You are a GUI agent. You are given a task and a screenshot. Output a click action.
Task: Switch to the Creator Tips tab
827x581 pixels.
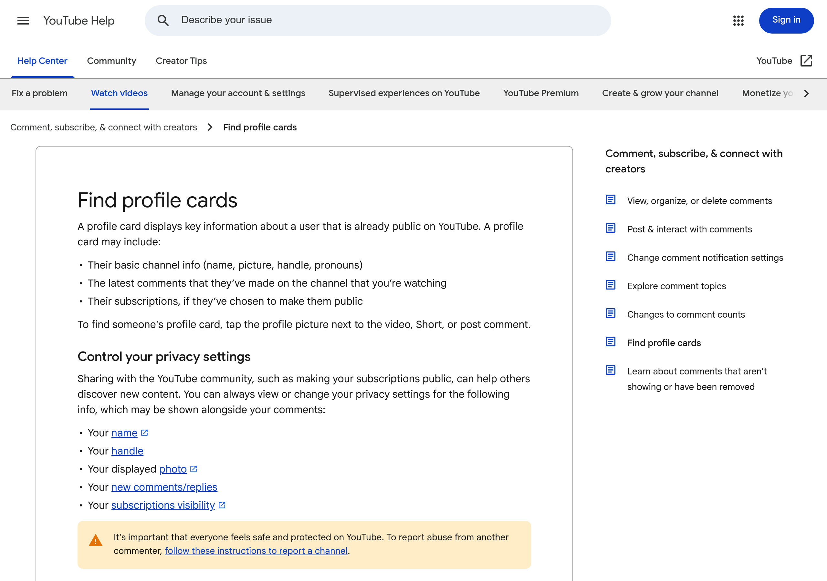coord(181,61)
